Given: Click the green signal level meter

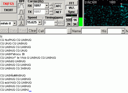Looking at the screenshot, I should coord(81,22).
